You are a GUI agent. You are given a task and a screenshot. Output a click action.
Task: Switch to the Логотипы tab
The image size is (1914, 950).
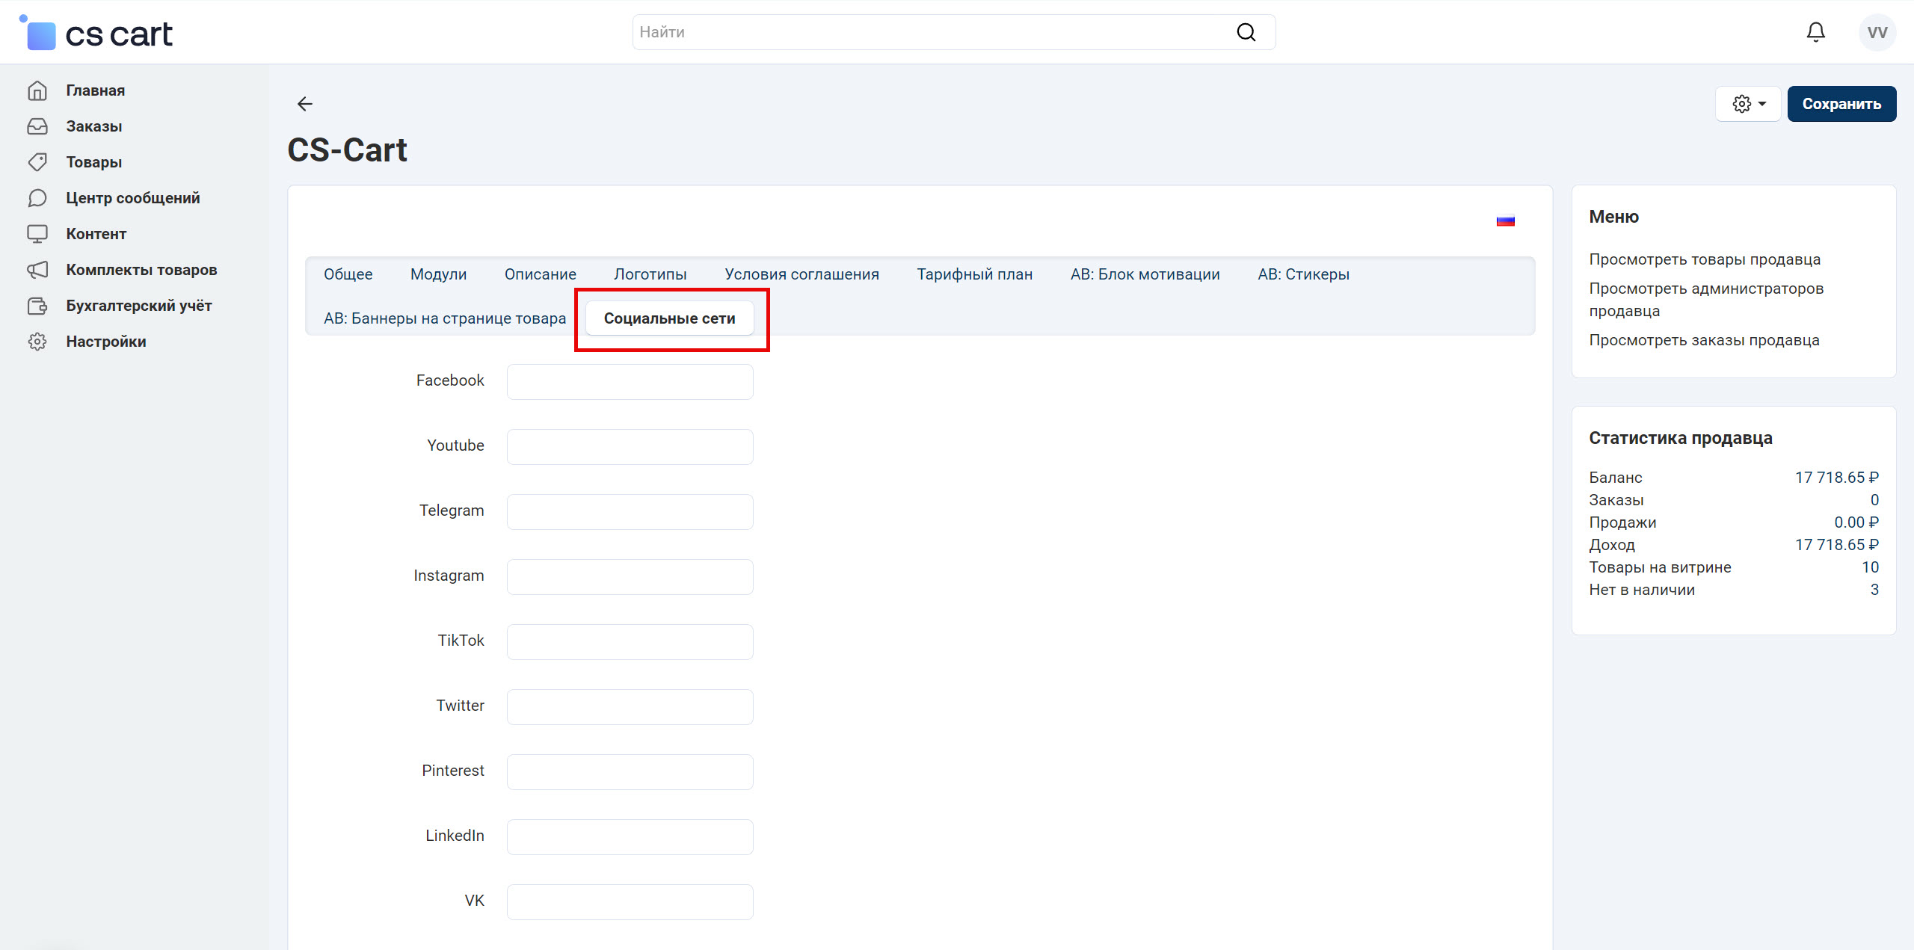tap(650, 274)
